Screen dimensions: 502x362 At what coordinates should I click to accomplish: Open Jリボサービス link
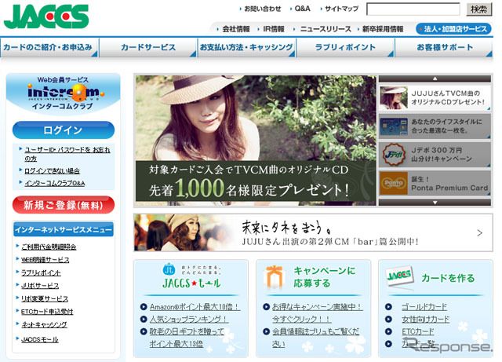pyautogui.click(x=40, y=285)
